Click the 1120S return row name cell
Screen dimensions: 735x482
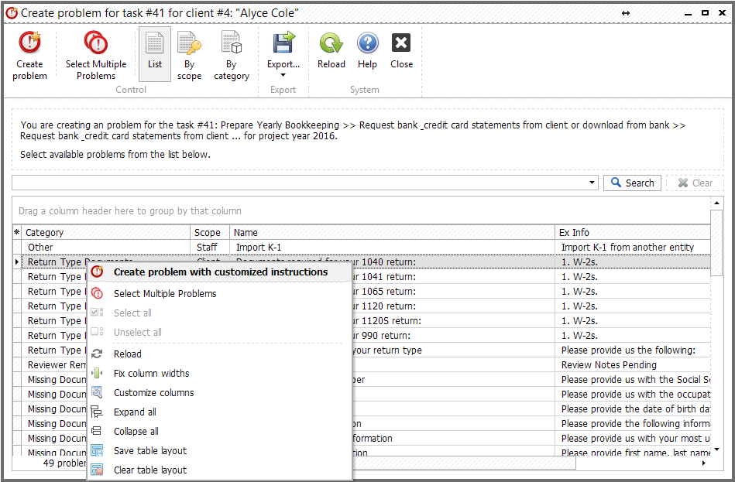coord(453,321)
